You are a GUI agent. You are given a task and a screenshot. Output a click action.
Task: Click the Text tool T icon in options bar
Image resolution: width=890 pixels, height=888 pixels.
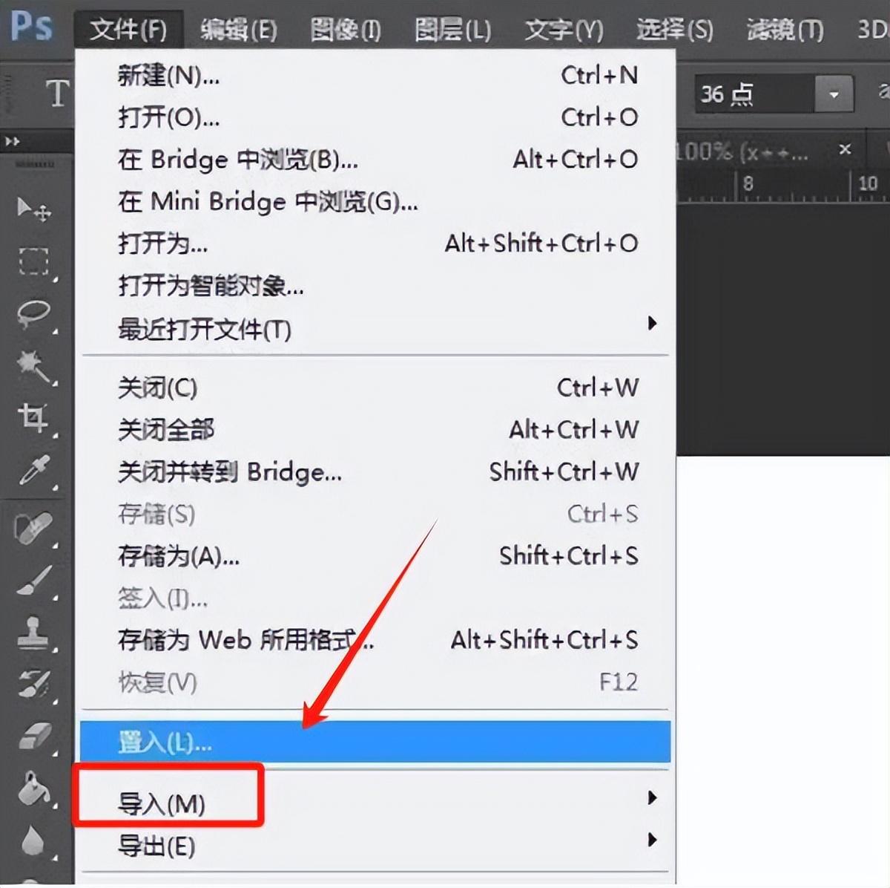[x=58, y=94]
